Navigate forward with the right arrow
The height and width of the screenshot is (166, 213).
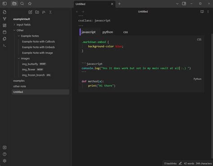(x=83, y=12)
